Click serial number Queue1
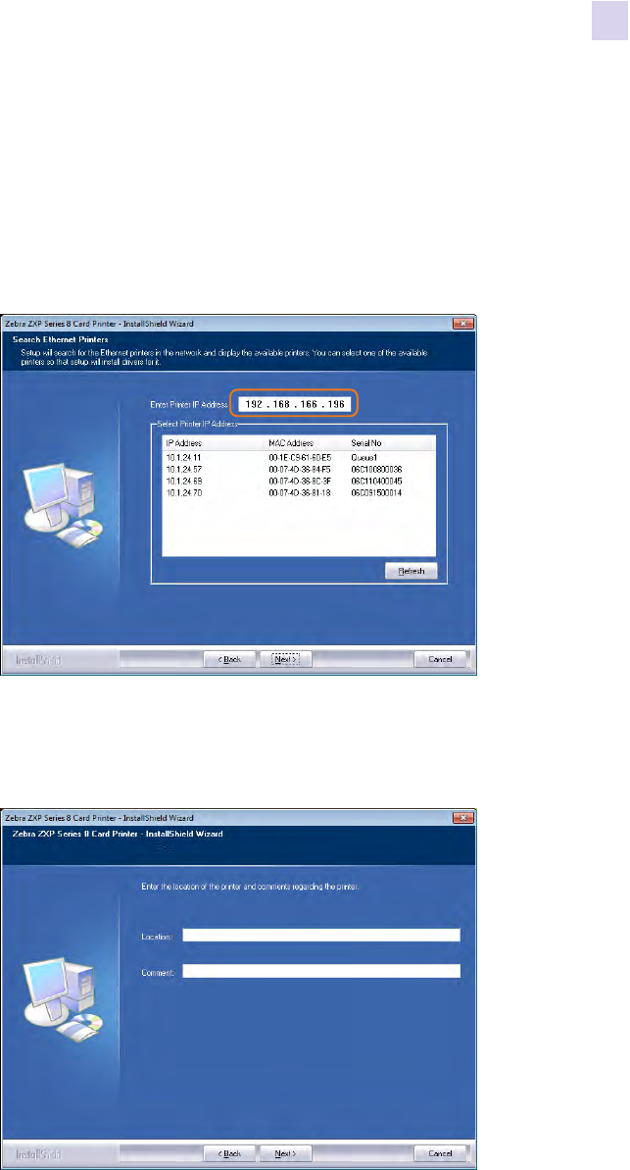The image size is (630, 1170). coord(363,455)
